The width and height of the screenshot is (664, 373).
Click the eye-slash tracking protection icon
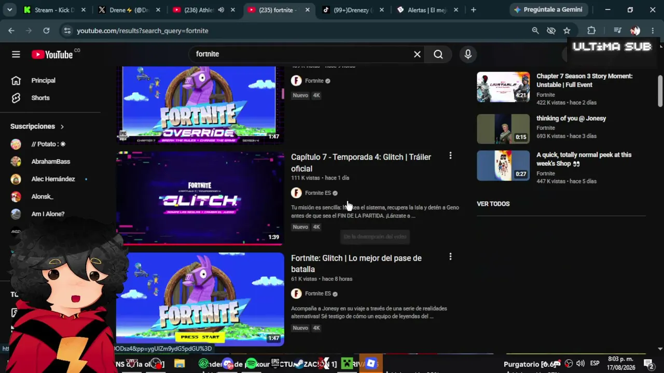(x=551, y=31)
